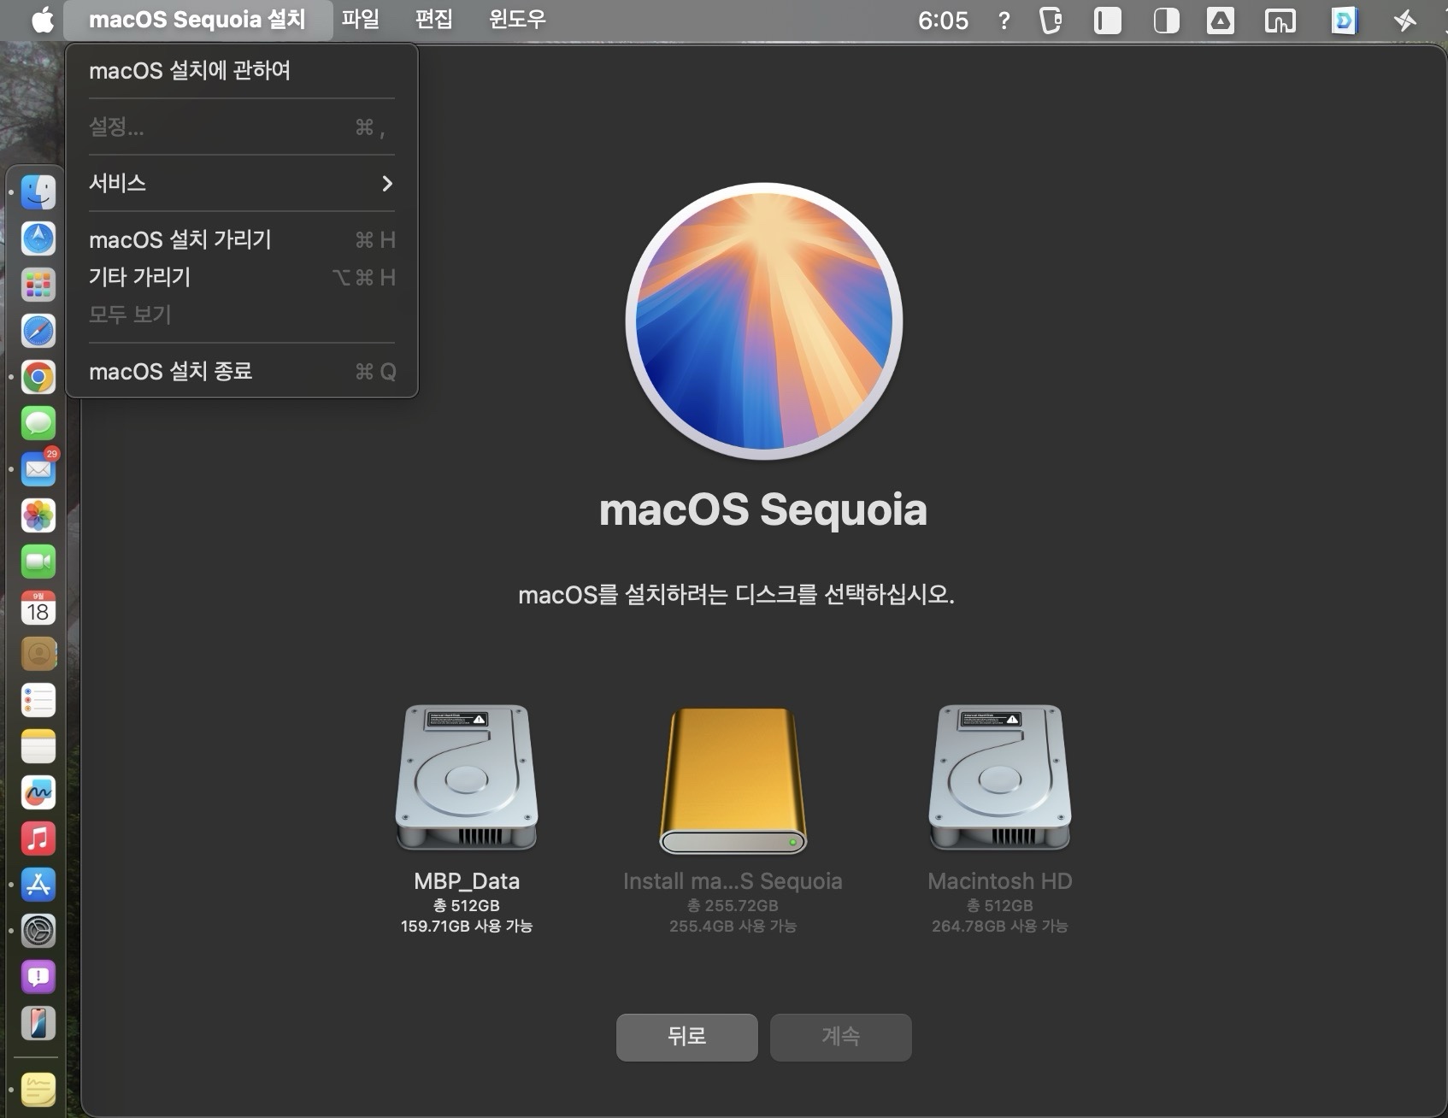Open Notes from the Dock

[38, 746]
